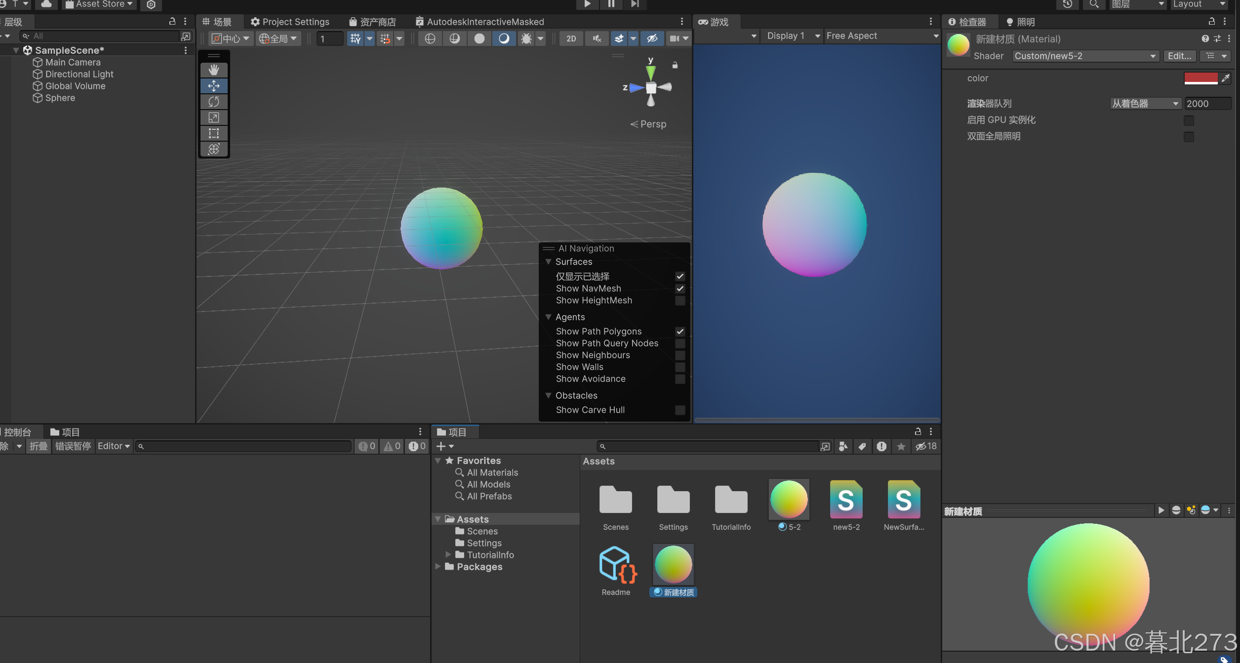Image resolution: width=1240 pixels, height=663 pixels.
Task: Toggle 2D view mode in scene
Action: point(571,39)
